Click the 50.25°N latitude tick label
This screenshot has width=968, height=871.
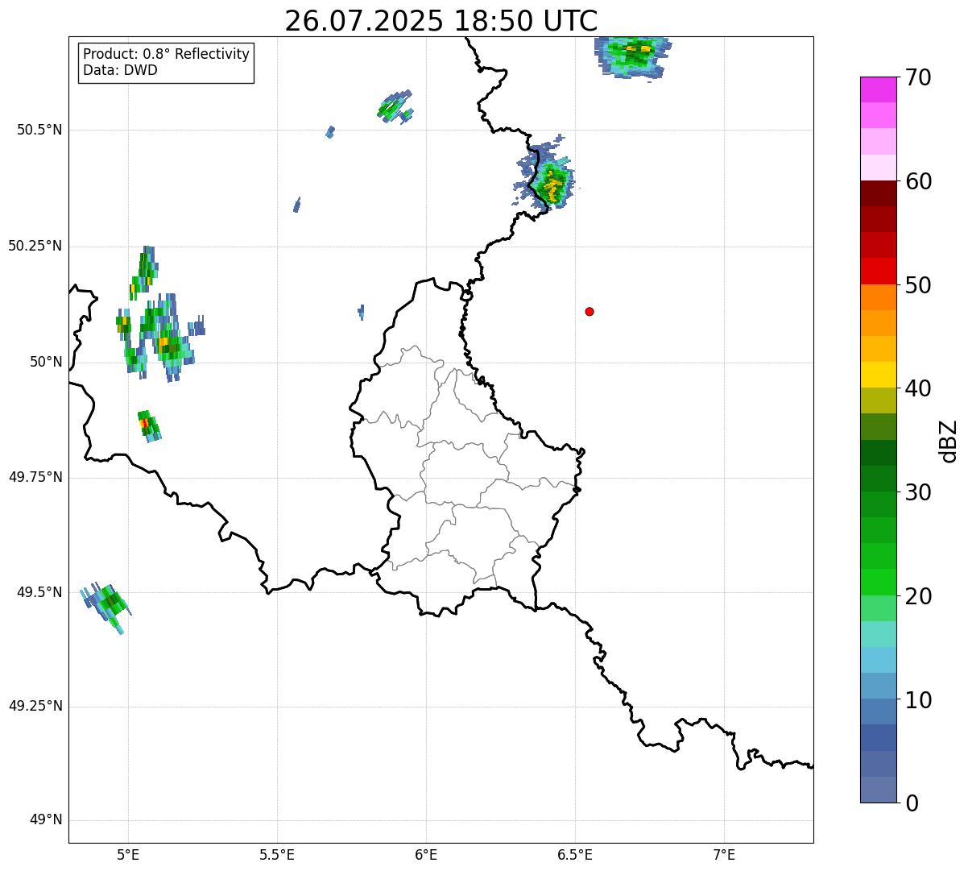[35, 246]
